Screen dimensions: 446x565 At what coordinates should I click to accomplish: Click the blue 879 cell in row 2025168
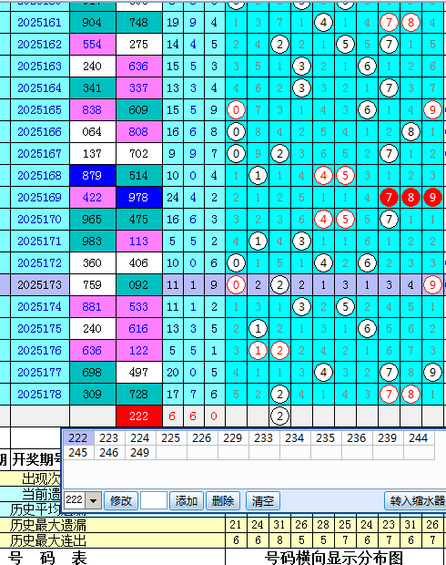[93, 176]
